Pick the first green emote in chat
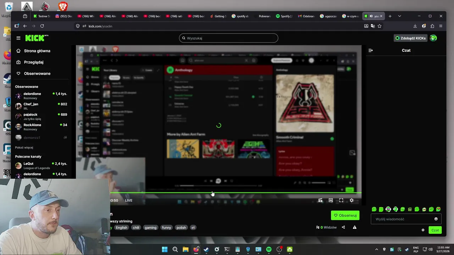Image resolution: width=454 pixels, height=255 pixels. [374, 209]
